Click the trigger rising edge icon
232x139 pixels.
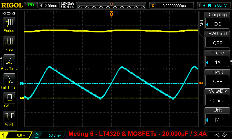(204, 6)
